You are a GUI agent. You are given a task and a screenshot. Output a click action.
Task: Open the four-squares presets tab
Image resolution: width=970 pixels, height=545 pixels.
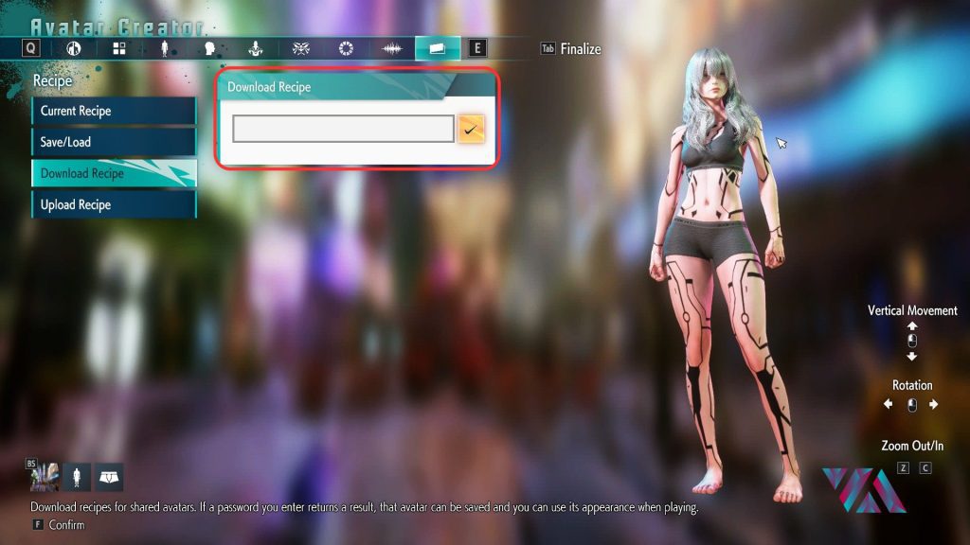118,48
